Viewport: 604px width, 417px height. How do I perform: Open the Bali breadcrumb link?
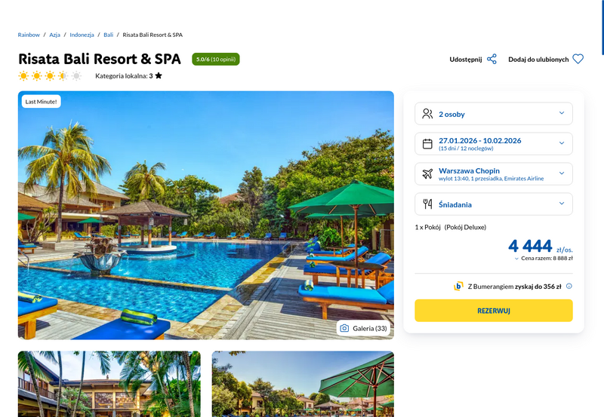click(108, 35)
